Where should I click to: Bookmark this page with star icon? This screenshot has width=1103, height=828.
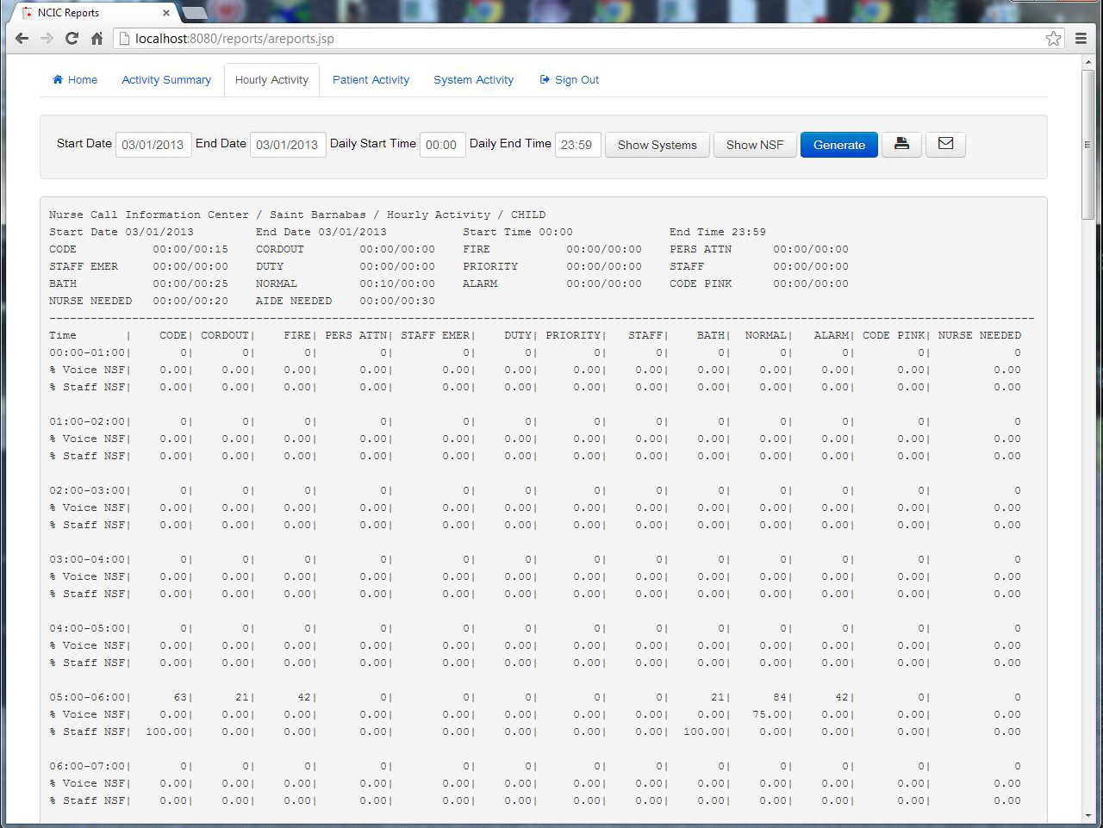[1053, 38]
